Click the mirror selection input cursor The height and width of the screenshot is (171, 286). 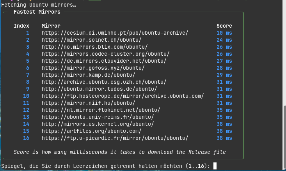coord(215,166)
